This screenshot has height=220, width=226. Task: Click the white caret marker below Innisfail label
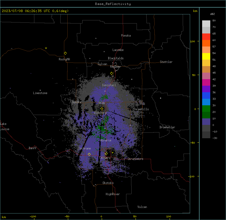[x=105, y=91]
